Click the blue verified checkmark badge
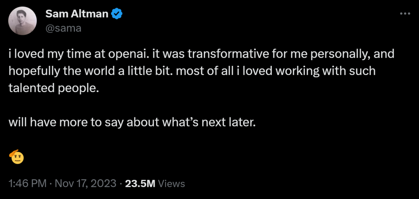This screenshot has height=199, width=419. 117,14
